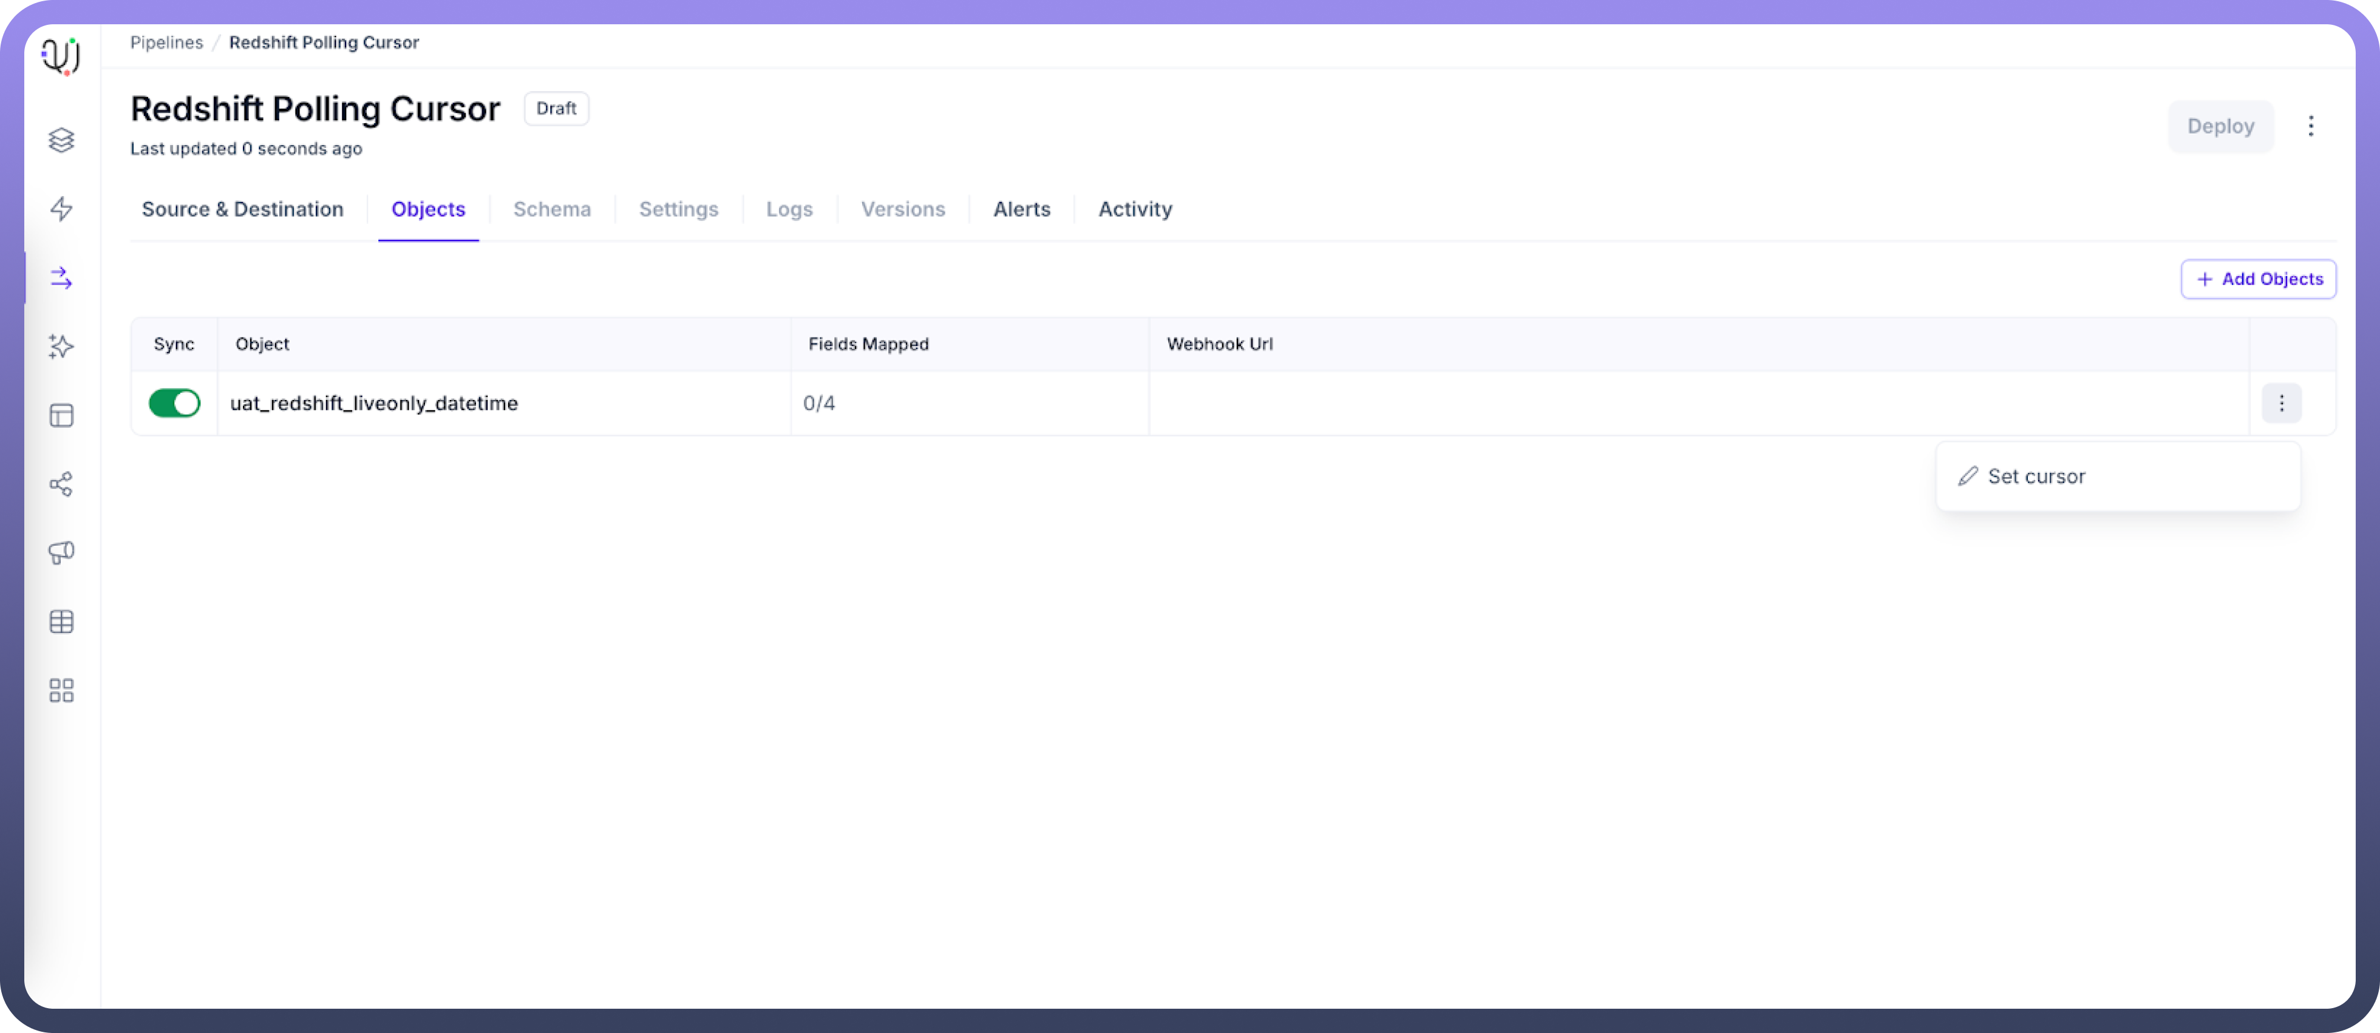The image size is (2380, 1033).
Task: Open the Activity tab
Action: tap(1134, 209)
